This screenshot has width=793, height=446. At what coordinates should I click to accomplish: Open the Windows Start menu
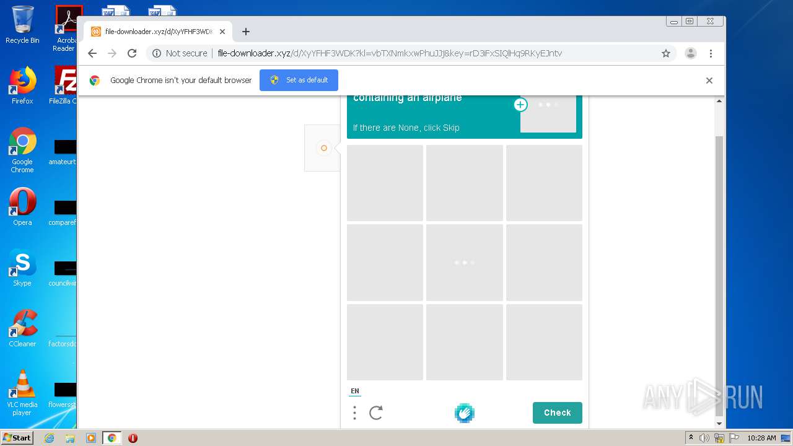coord(17,437)
